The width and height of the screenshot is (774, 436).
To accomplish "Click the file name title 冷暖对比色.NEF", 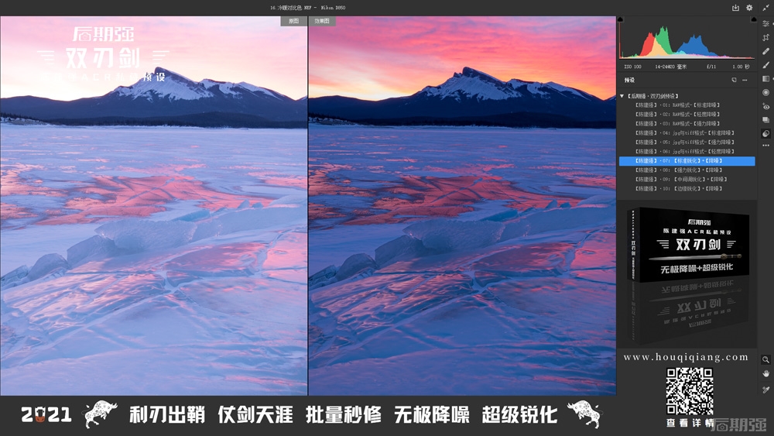I will (293, 8).
